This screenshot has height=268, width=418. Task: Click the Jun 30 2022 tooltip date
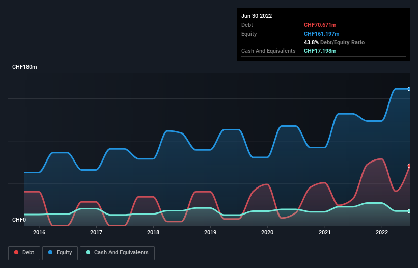pyautogui.click(x=257, y=16)
